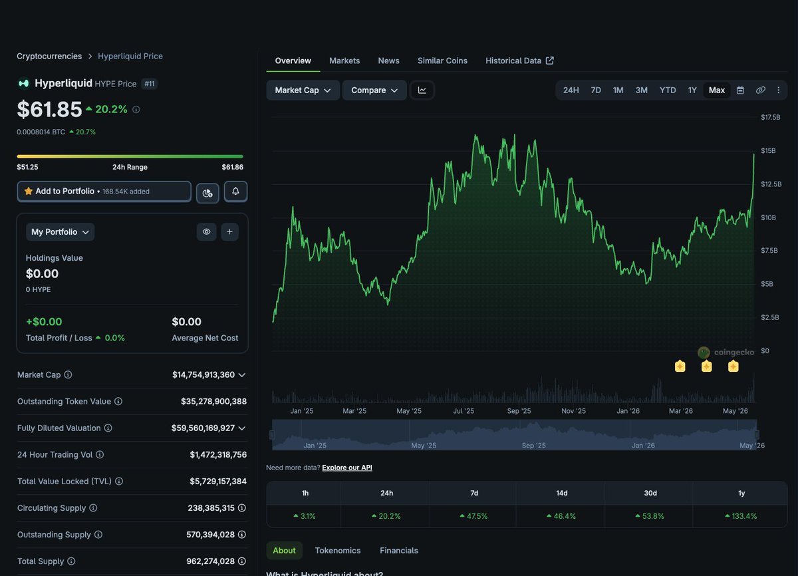Image resolution: width=798 pixels, height=576 pixels.
Task: Click the $14,754,913,360 market cap value
Action: [203, 375]
